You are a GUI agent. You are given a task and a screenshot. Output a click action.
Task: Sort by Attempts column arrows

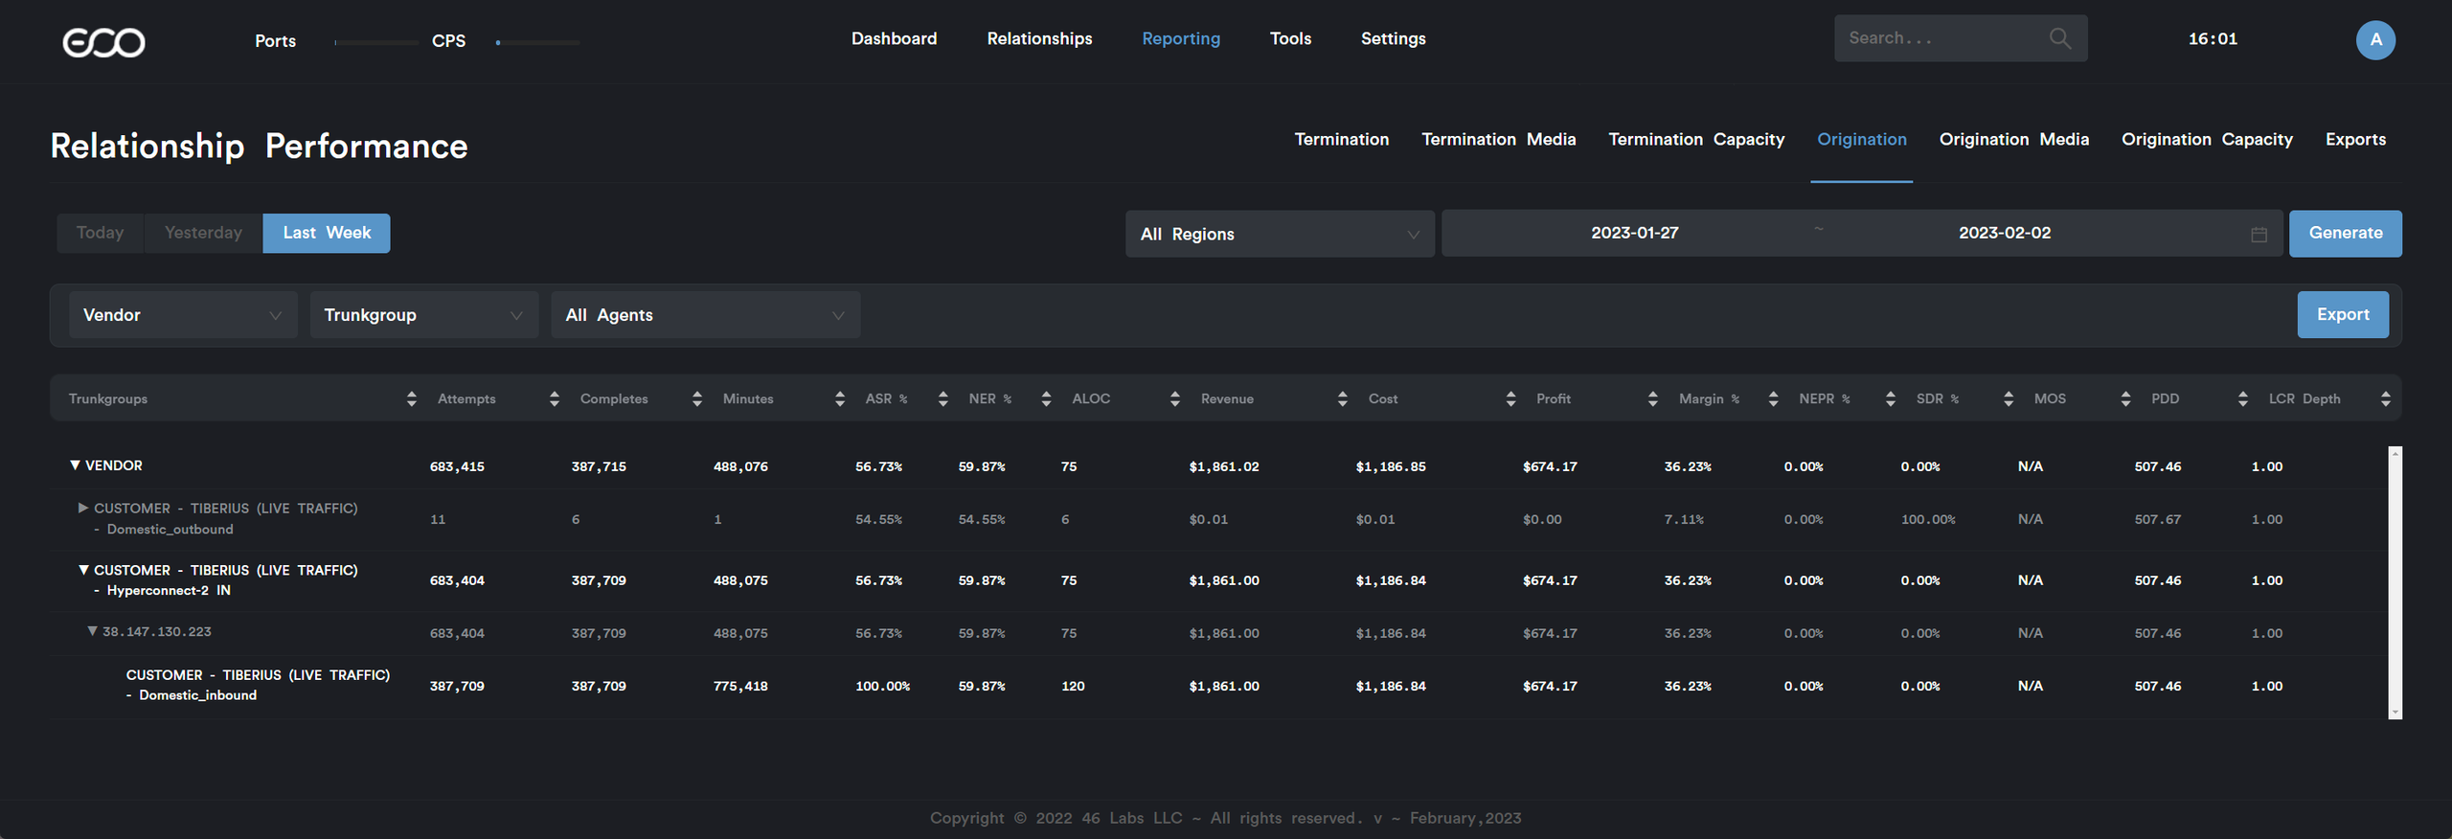(555, 398)
